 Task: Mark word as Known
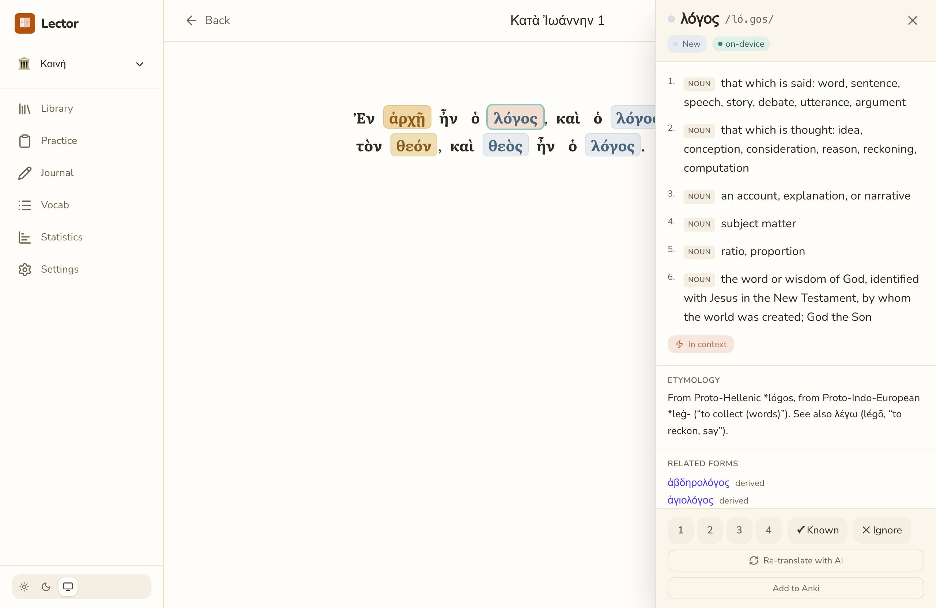click(818, 530)
